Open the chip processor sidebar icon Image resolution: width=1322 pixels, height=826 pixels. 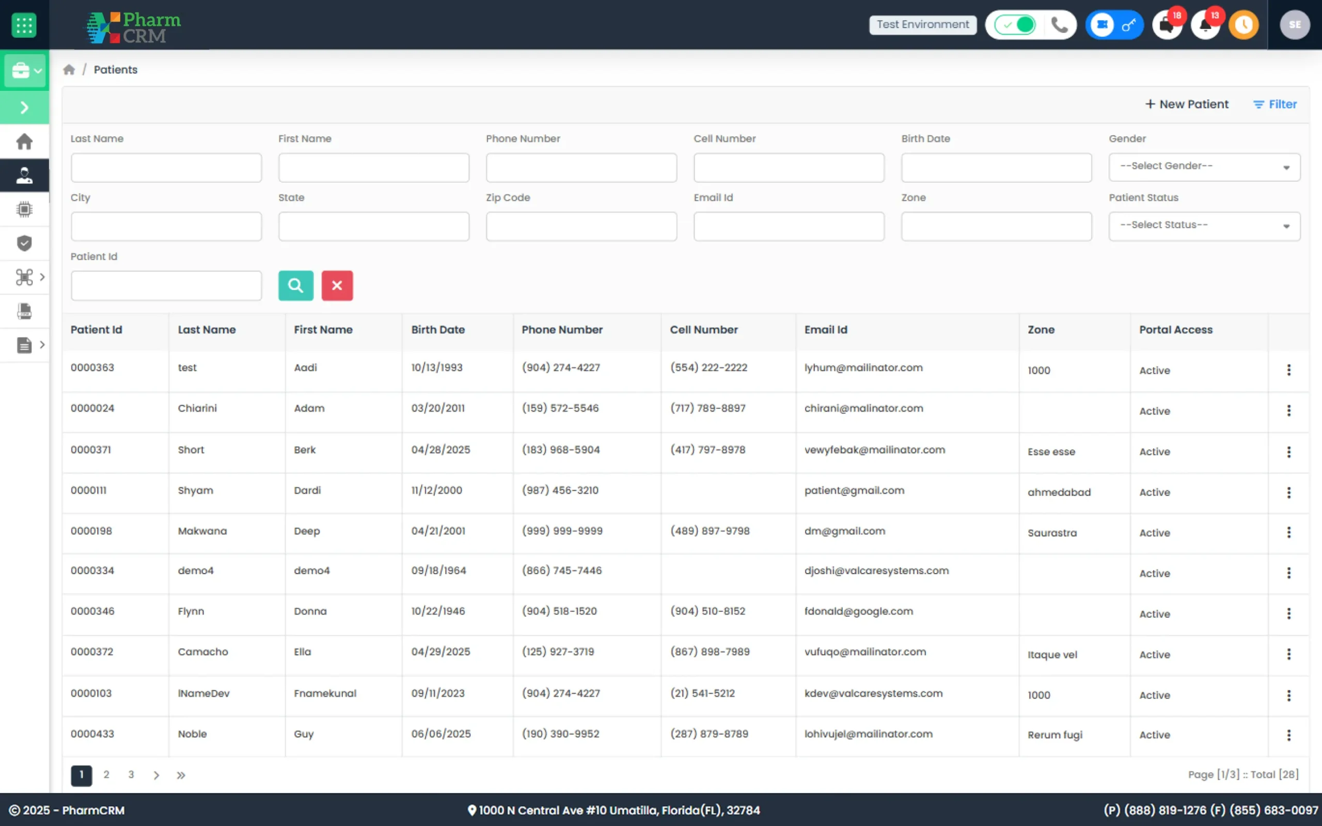pyautogui.click(x=24, y=210)
